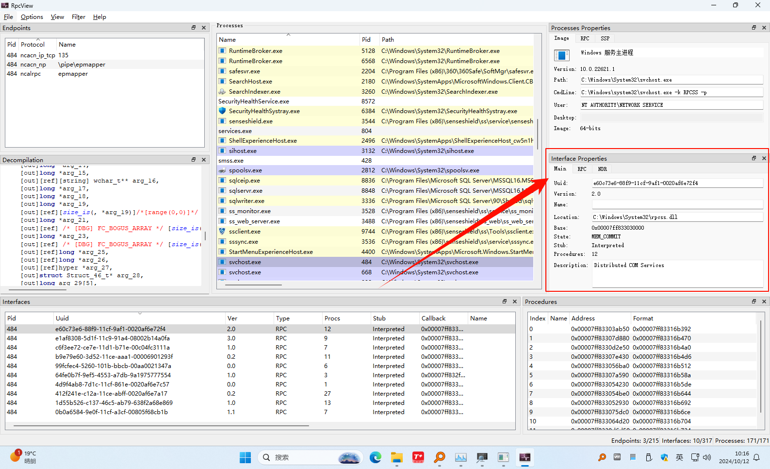Open File Explorer from the taskbar
The image size is (770, 469).
tap(397, 457)
